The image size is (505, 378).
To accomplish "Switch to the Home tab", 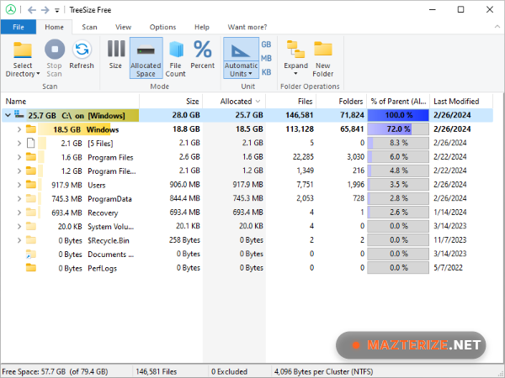I will [54, 27].
